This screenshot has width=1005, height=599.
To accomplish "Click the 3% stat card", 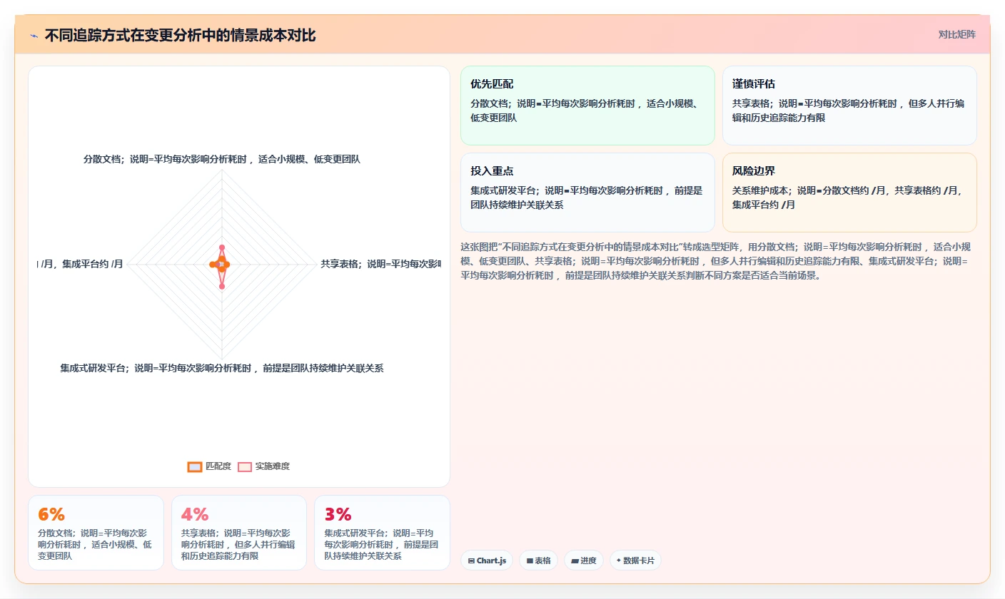I will click(x=382, y=533).
